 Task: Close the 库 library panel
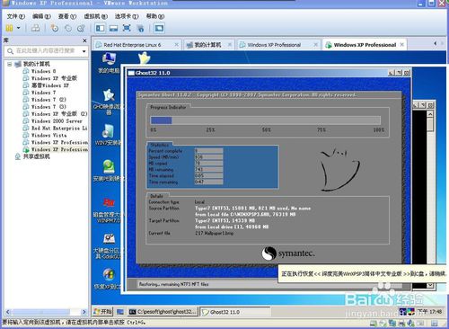point(84,40)
